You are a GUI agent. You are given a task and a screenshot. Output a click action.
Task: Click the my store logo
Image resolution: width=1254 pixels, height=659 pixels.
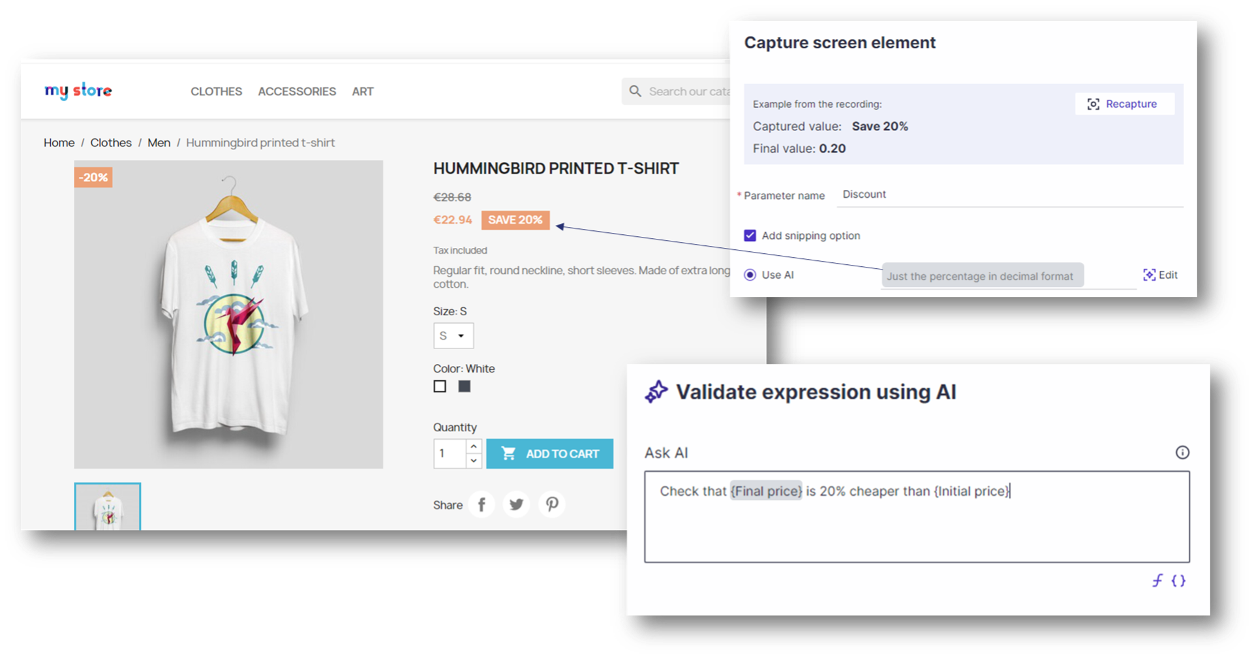78,91
